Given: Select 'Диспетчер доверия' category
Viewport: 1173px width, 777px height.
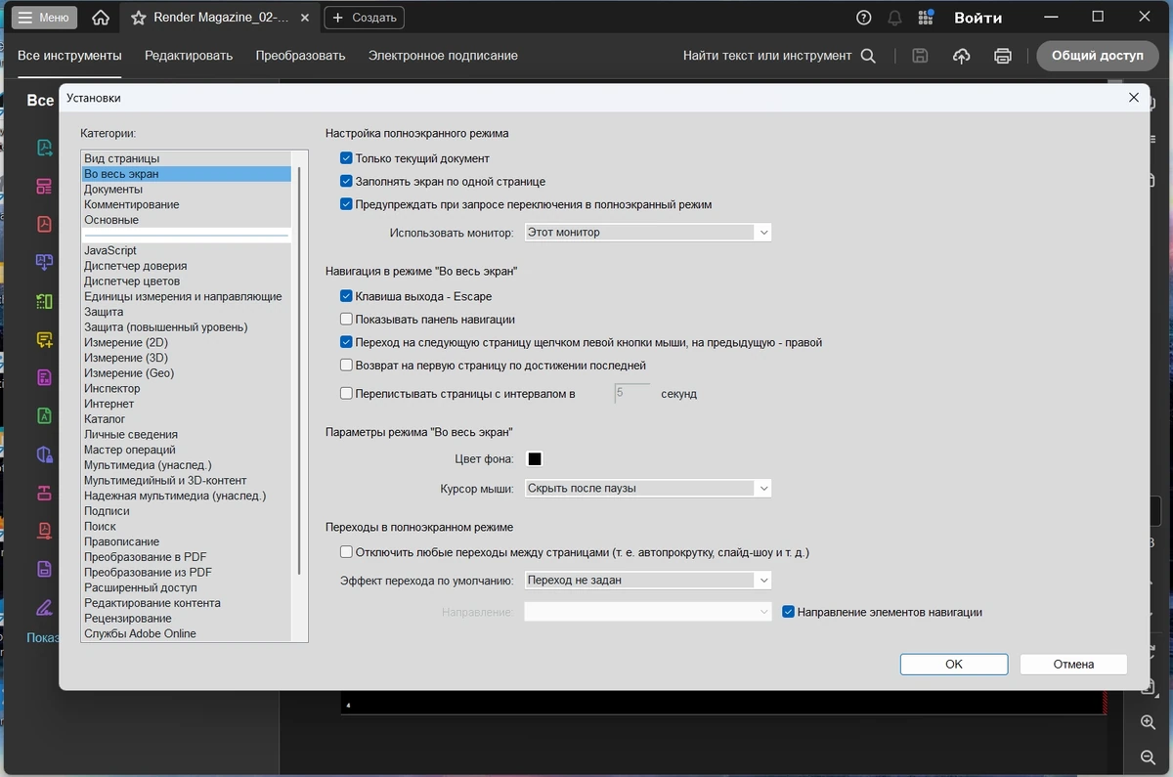Looking at the screenshot, I should [x=136, y=266].
